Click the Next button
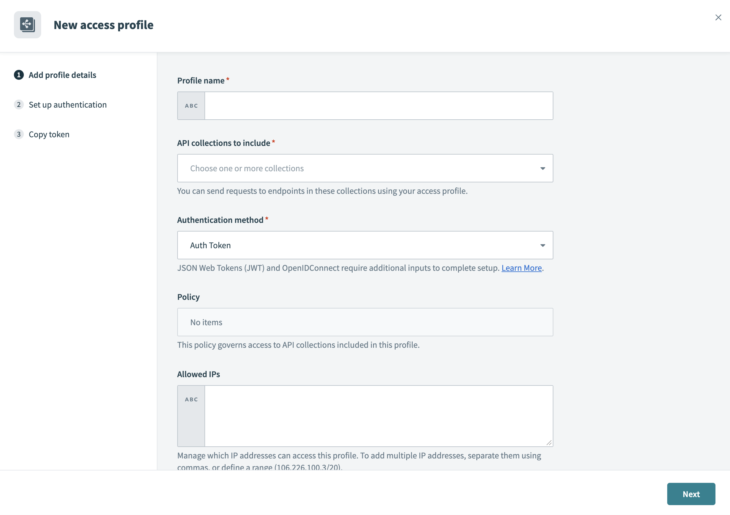 coord(691,493)
